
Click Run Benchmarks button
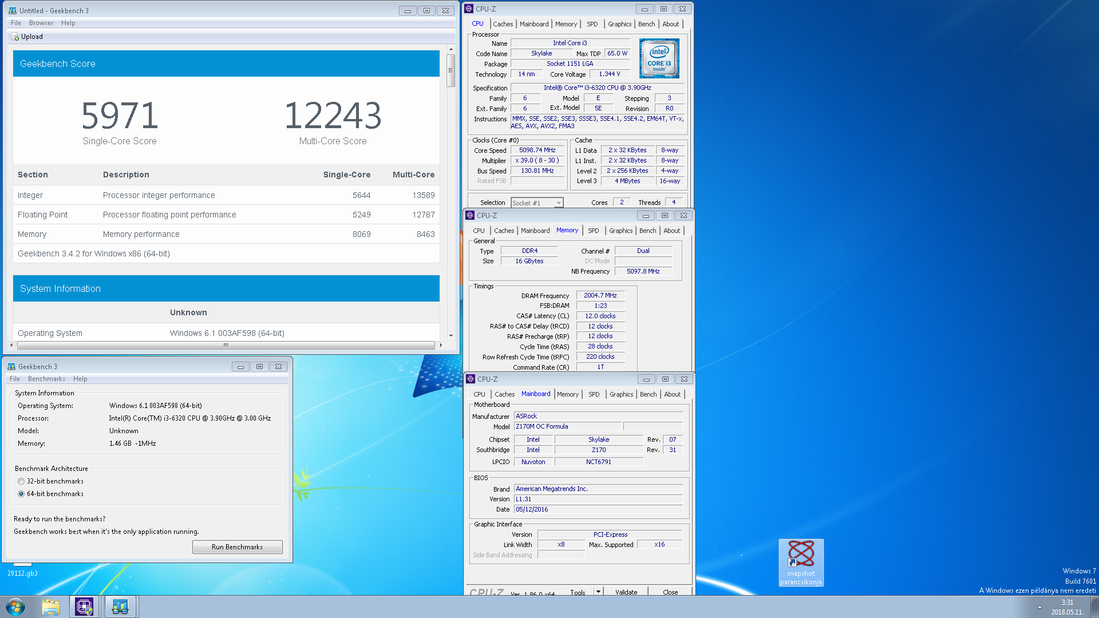click(x=238, y=547)
